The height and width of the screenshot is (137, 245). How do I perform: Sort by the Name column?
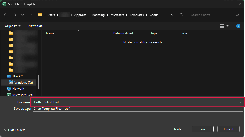coord(50,33)
